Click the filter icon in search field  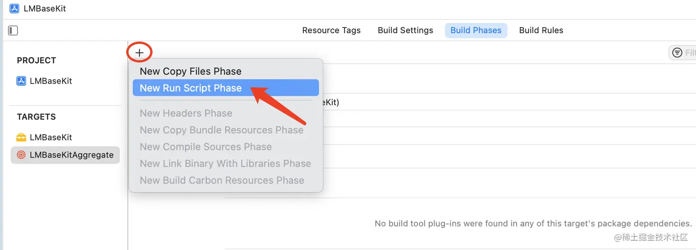pyautogui.click(x=677, y=52)
